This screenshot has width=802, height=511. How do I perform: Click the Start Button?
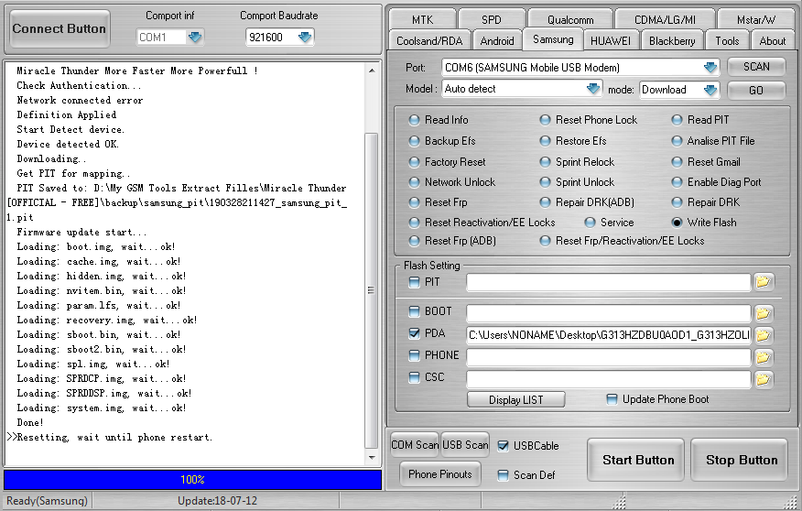[x=635, y=460]
